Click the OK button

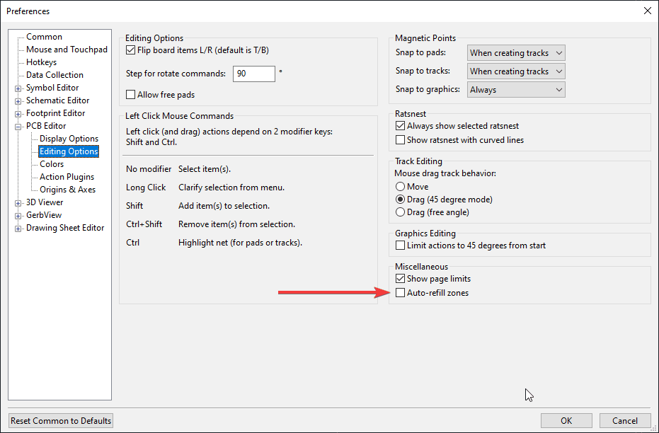[x=566, y=420]
